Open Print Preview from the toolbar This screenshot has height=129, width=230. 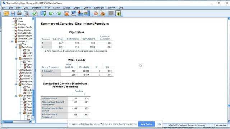point(26,13)
